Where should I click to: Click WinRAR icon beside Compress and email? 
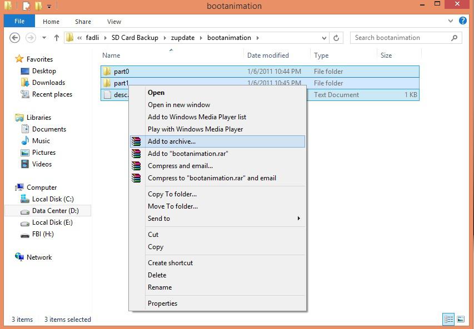click(136, 166)
